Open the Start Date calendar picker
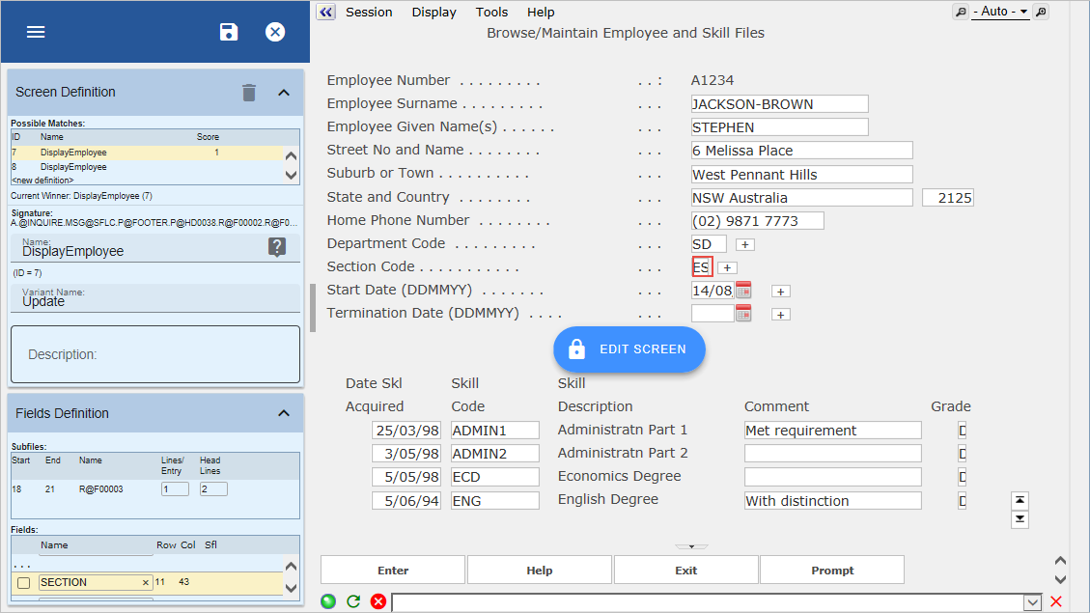This screenshot has width=1090, height=613. [x=743, y=291]
